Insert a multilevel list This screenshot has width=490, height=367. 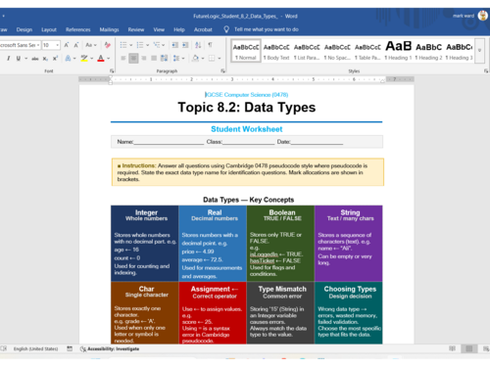click(x=157, y=45)
